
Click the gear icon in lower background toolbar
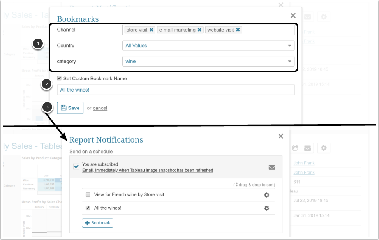(324, 148)
